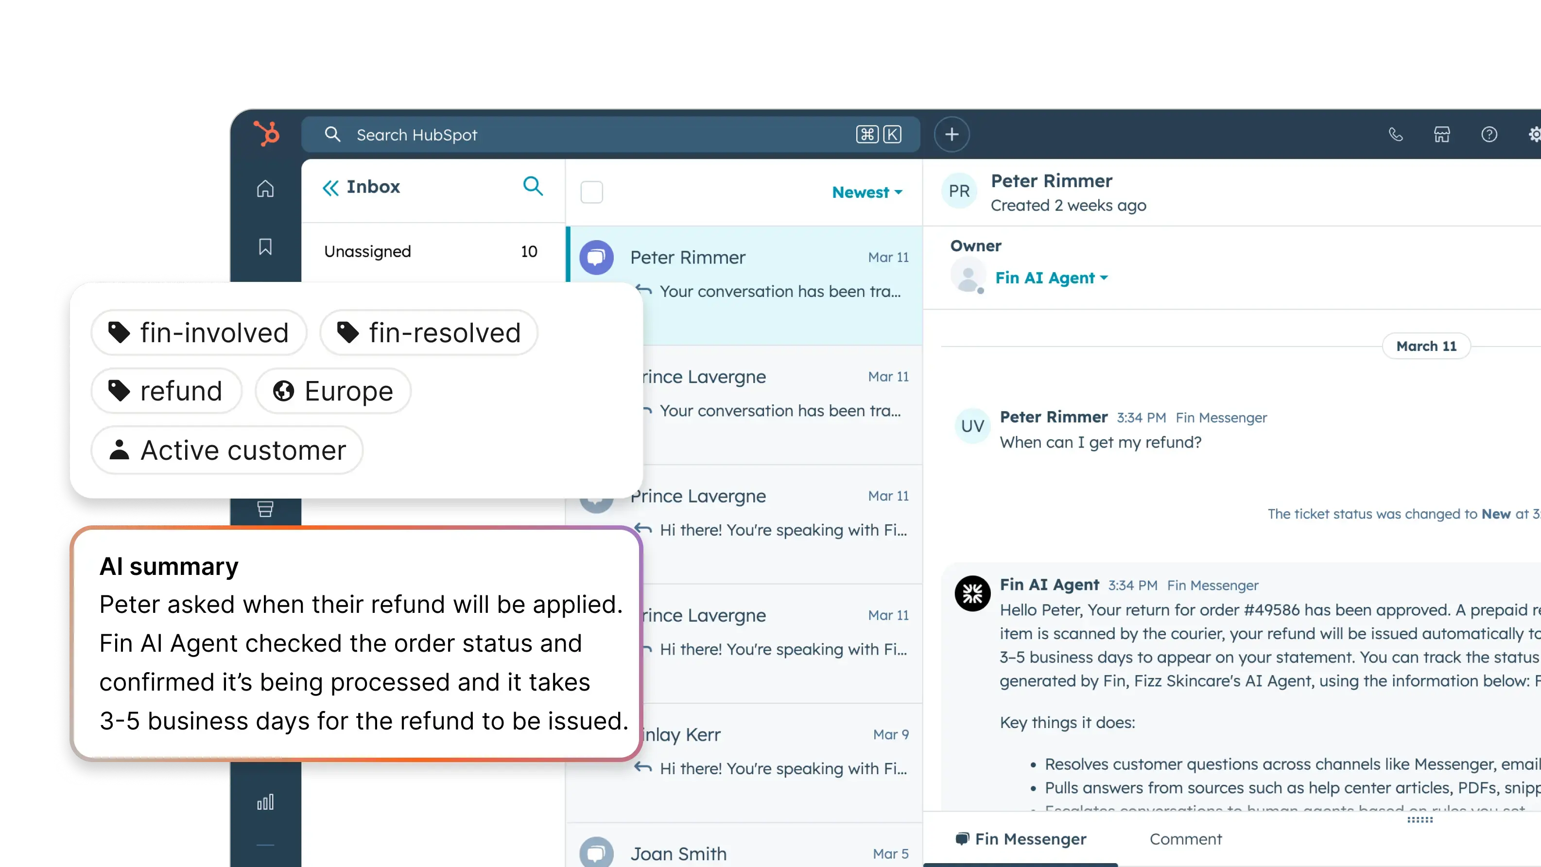Image resolution: width=1541 pixels, height=867 pixels.
Task: Click the PR contact avatar
Action: (x=959, y=191)
